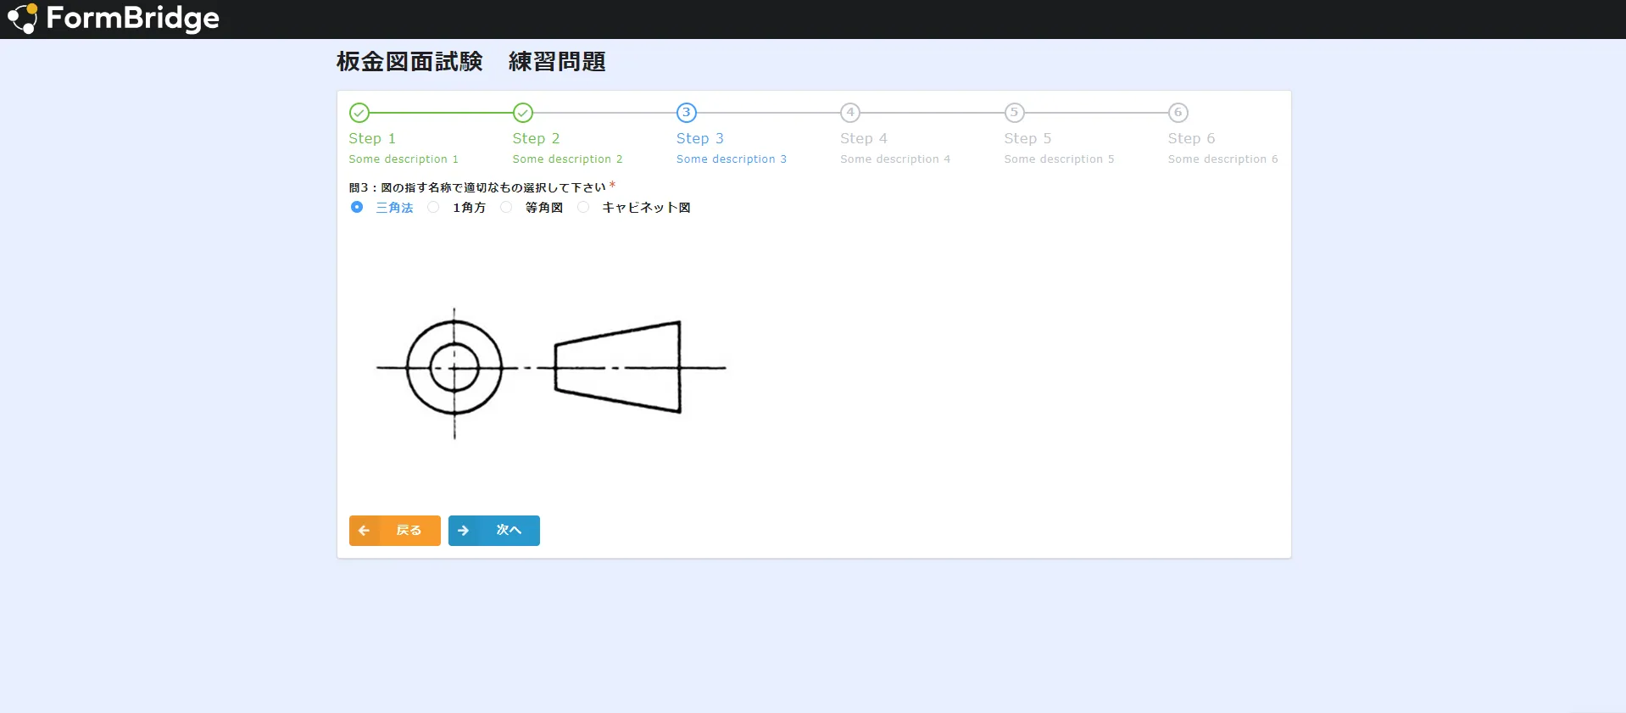The height and width of the screenshot is (713, 1626).
Task: Select the blue number 3 step circle
Action: [x=687, y=113]
